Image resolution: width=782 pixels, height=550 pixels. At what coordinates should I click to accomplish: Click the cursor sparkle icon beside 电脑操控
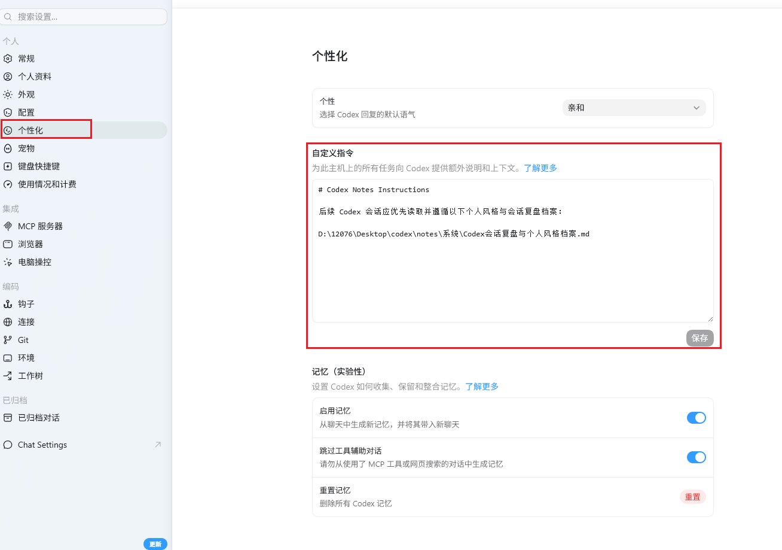8,262
